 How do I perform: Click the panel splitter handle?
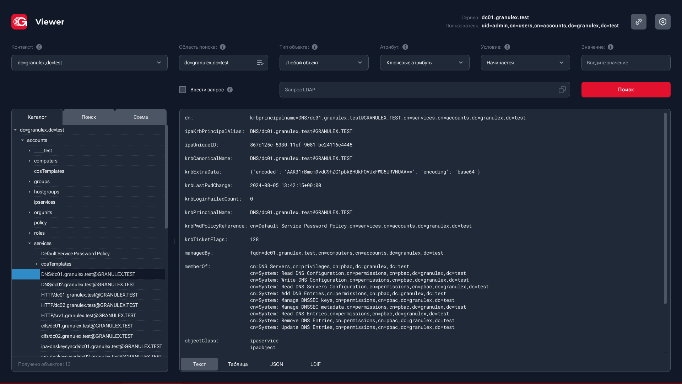pos(174,241)
